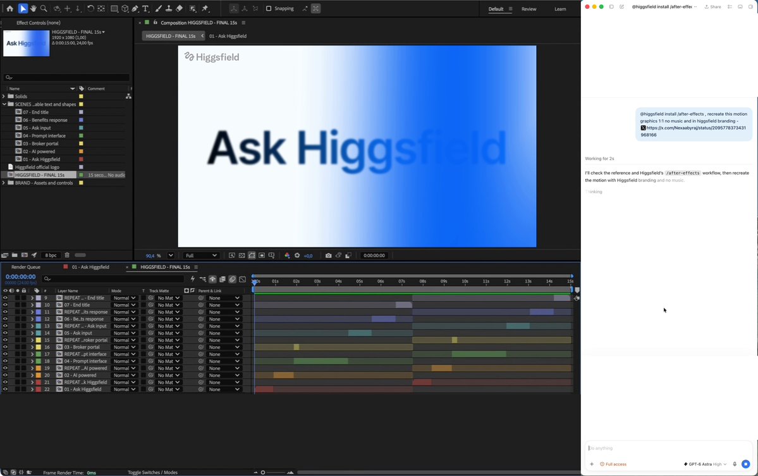Image resolution: width=758 pixels, height=476 pixels.
Task: Open the X status link in chat message
Action: pos(694,131)
